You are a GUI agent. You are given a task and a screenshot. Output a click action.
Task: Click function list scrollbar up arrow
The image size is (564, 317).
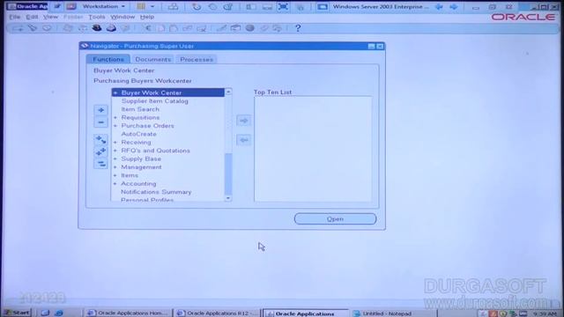coord(228,92)
